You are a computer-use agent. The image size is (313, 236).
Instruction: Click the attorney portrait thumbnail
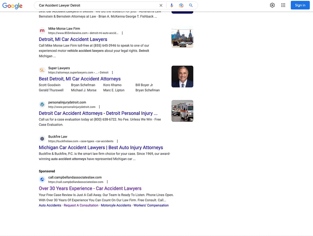pos(182,76)
